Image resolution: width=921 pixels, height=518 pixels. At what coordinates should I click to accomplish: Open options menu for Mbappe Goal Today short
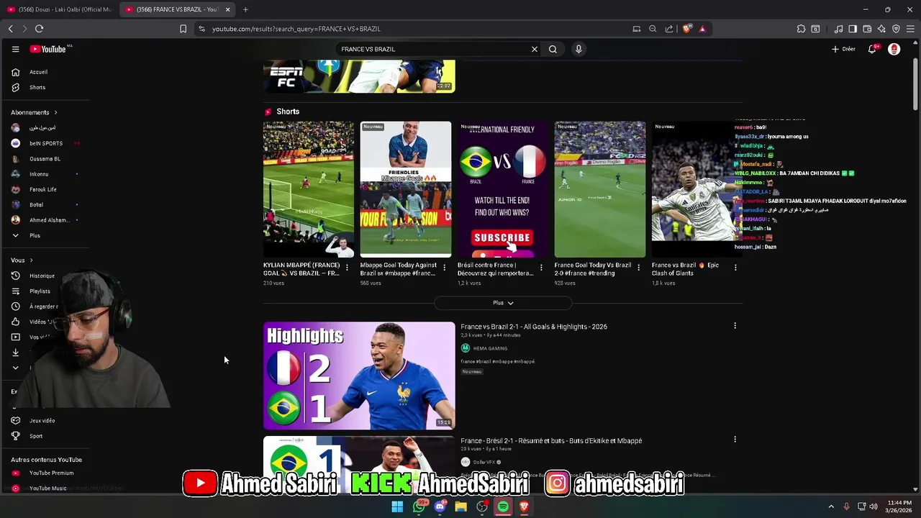[444, 268]
